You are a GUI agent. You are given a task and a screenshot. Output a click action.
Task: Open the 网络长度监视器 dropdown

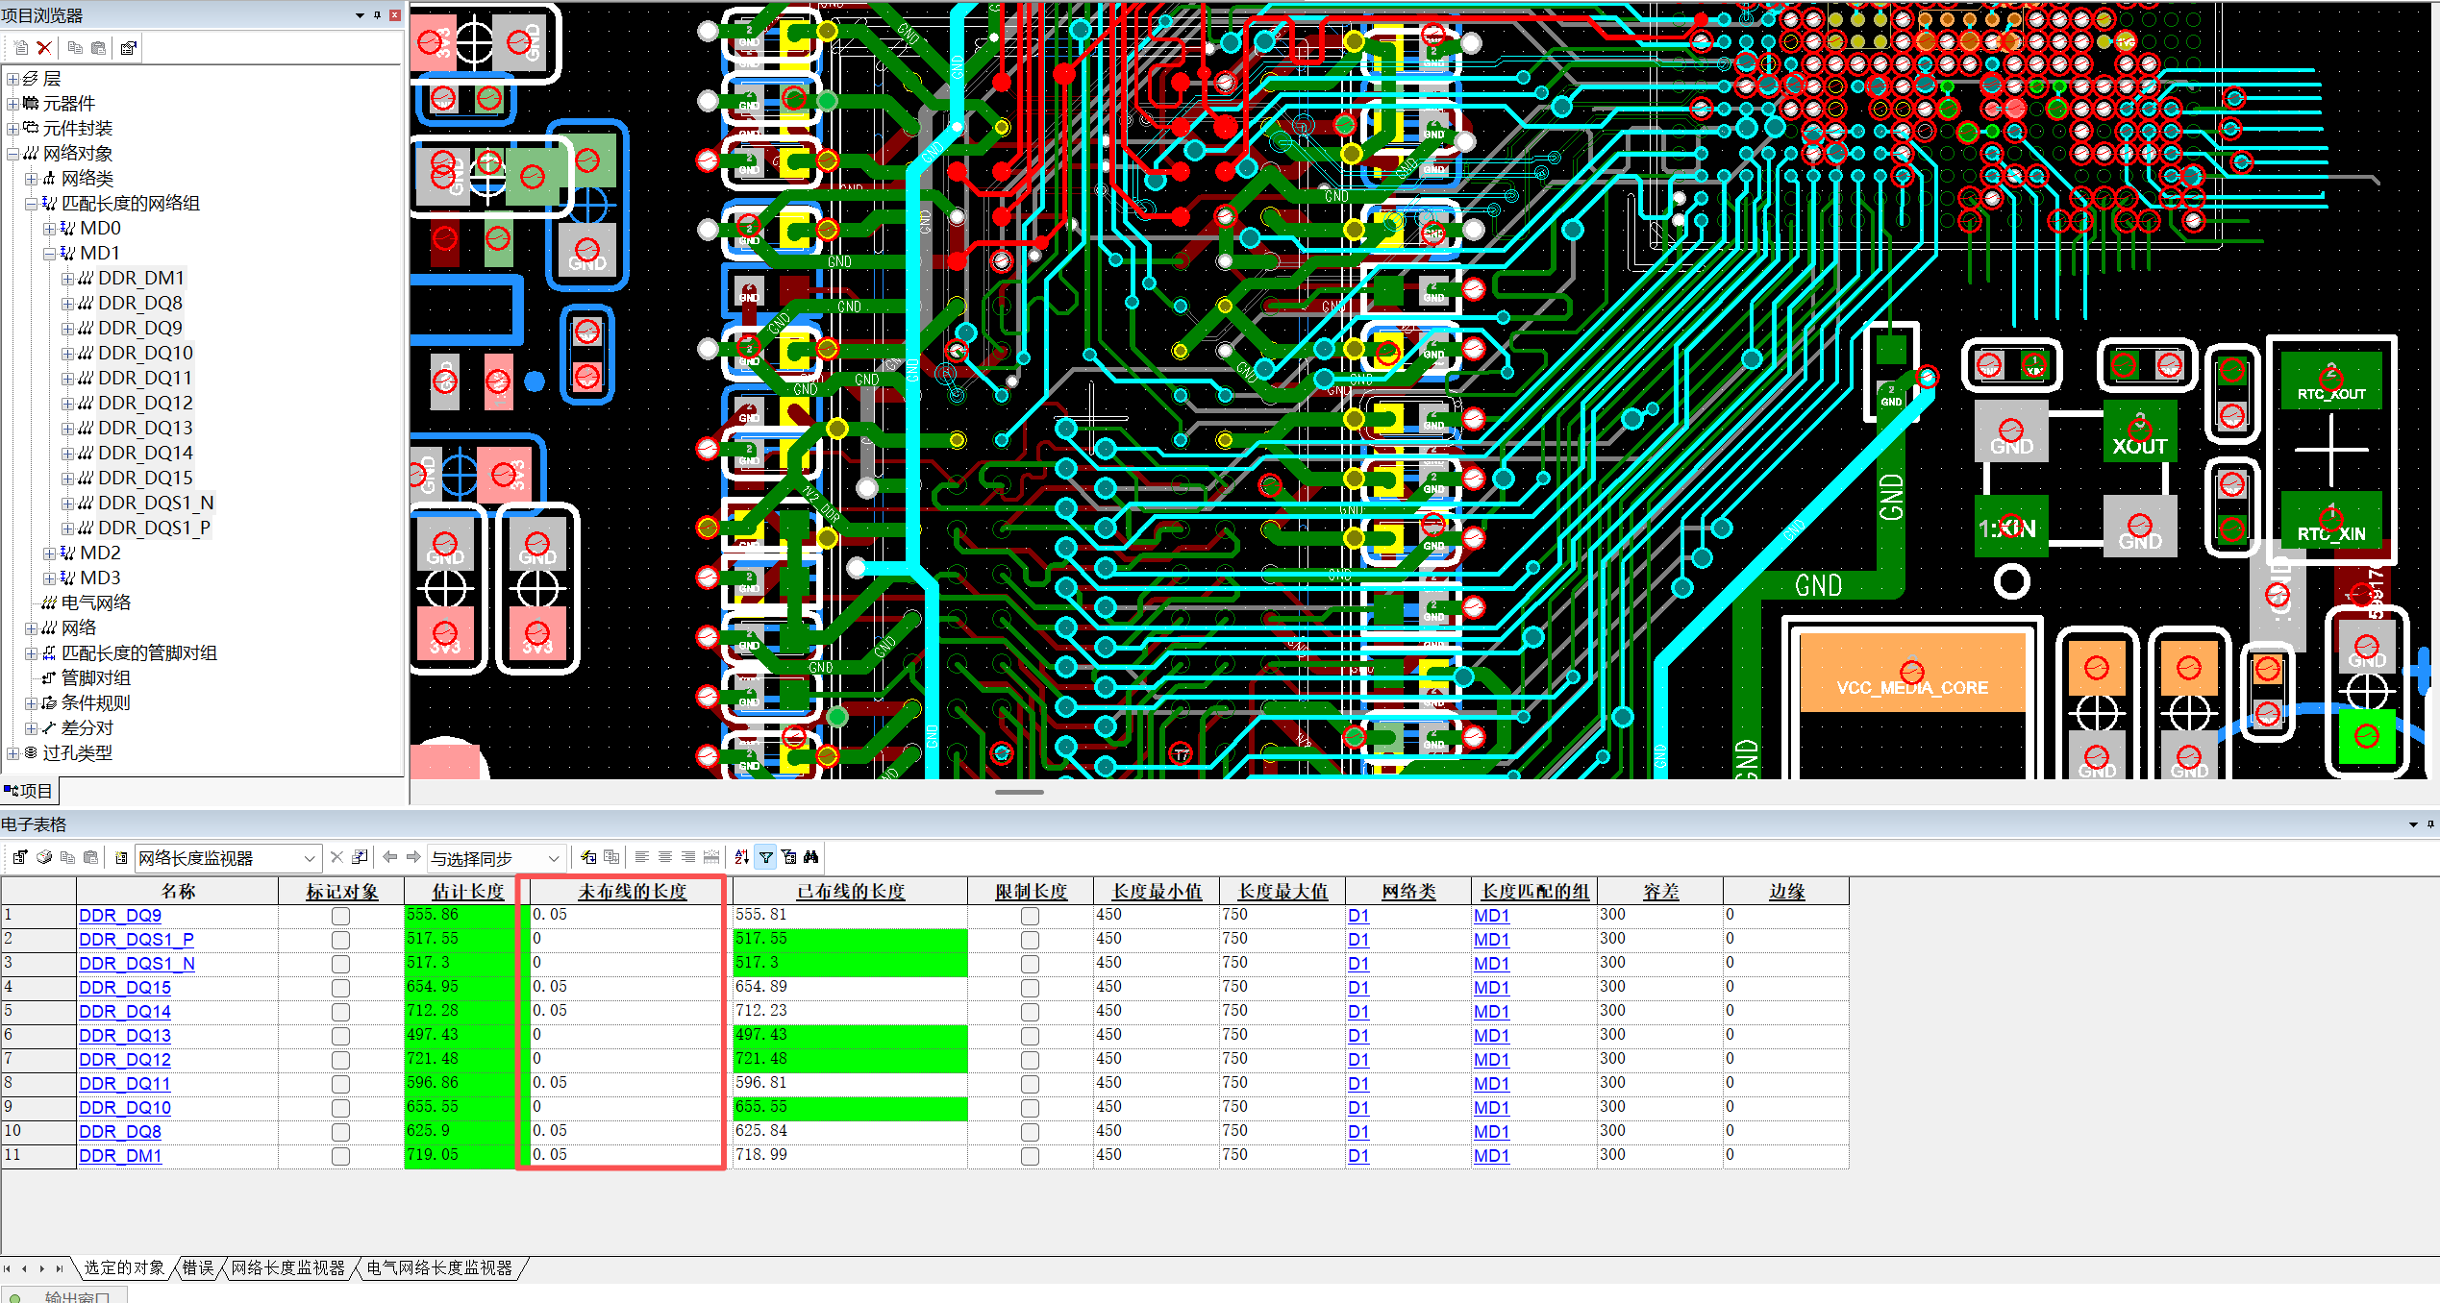[x=310, y=858]
